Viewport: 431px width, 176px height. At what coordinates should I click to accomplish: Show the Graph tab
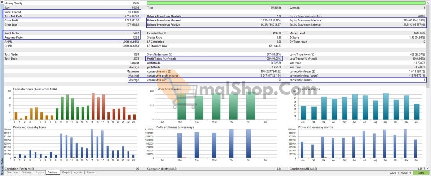66,172
